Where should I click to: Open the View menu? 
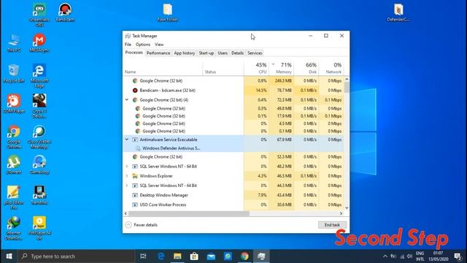click(x=159, y=45)
